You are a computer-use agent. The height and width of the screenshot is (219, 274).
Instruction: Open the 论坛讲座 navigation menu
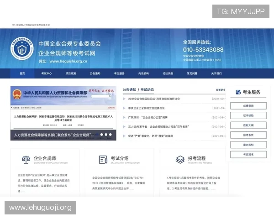click(x=168, y=73)
